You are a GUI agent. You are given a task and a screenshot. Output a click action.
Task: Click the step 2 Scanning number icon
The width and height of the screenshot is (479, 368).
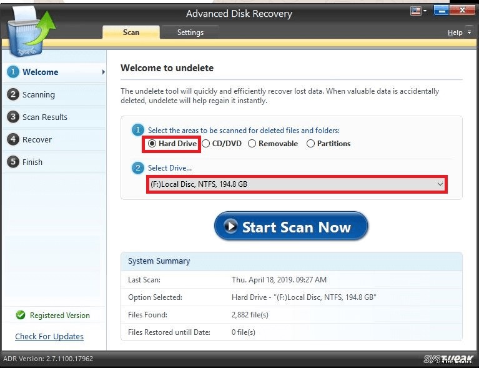13,94
